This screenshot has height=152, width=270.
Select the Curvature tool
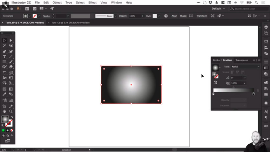[11, 52]
